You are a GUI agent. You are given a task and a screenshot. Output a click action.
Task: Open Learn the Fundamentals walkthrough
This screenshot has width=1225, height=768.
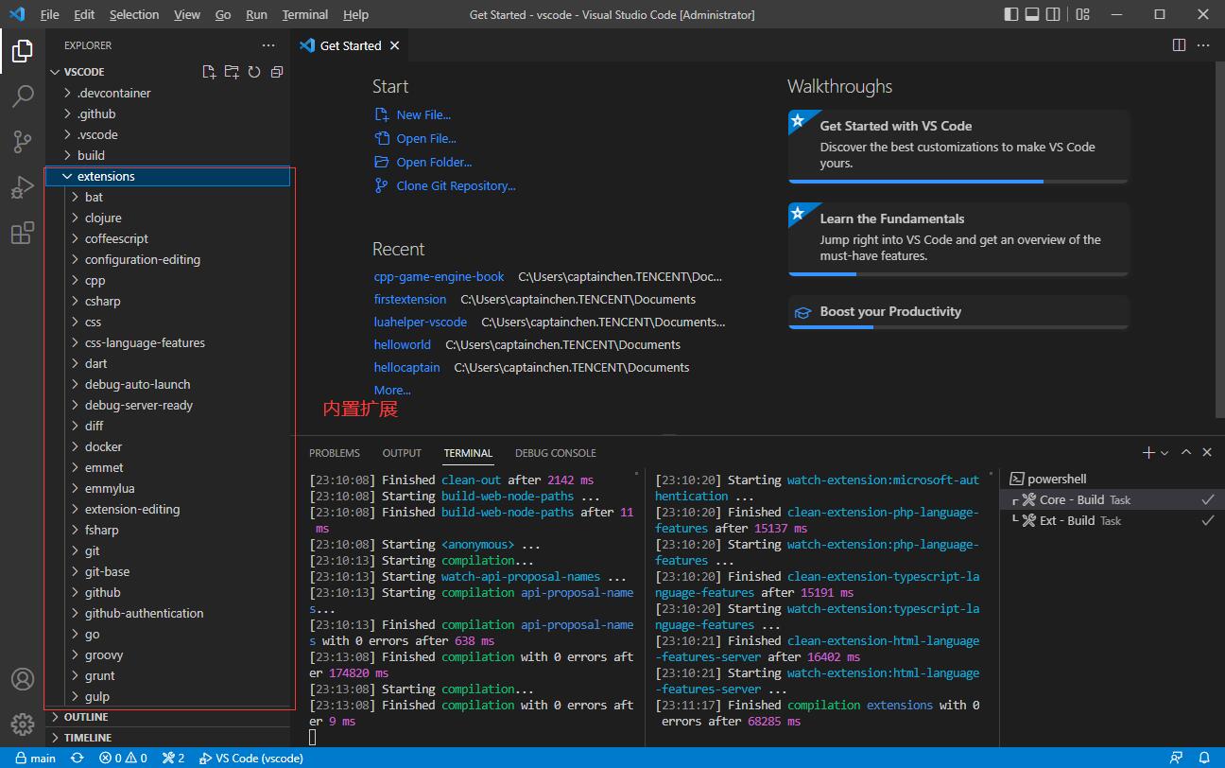pos(958,238)
